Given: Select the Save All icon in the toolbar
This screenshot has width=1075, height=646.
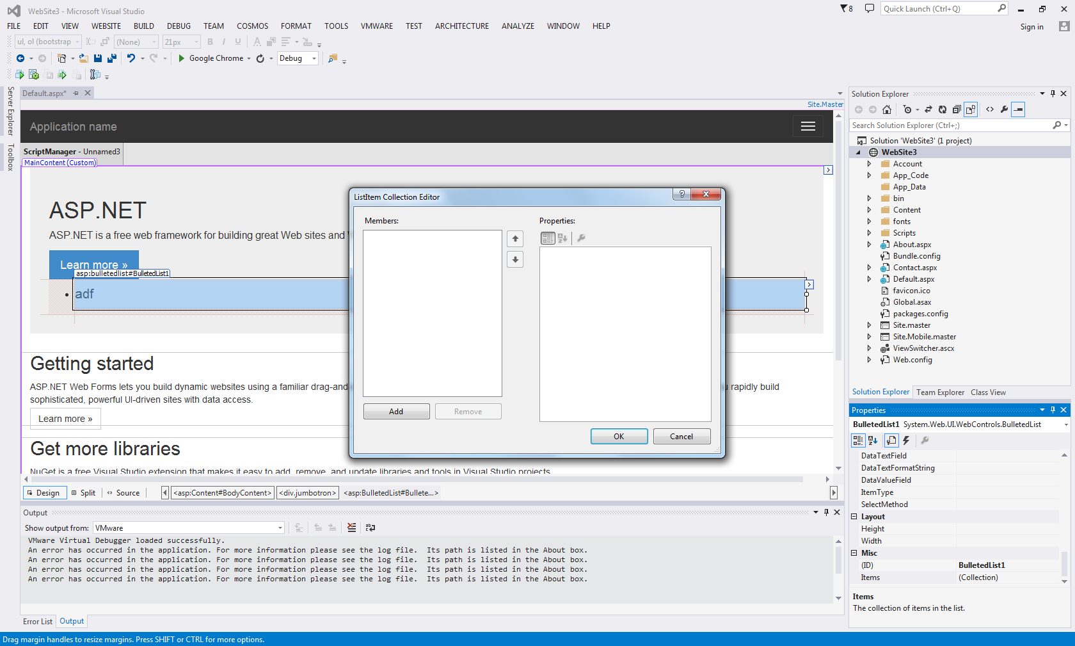Looking at the screenshot, I should pyautogui.click(x=112, y=58).
